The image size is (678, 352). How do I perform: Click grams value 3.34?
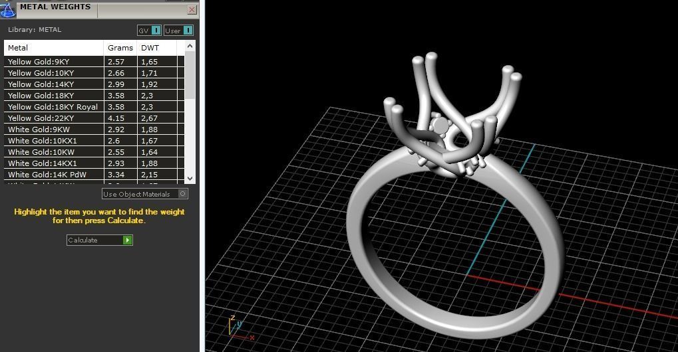coord(116,174)
